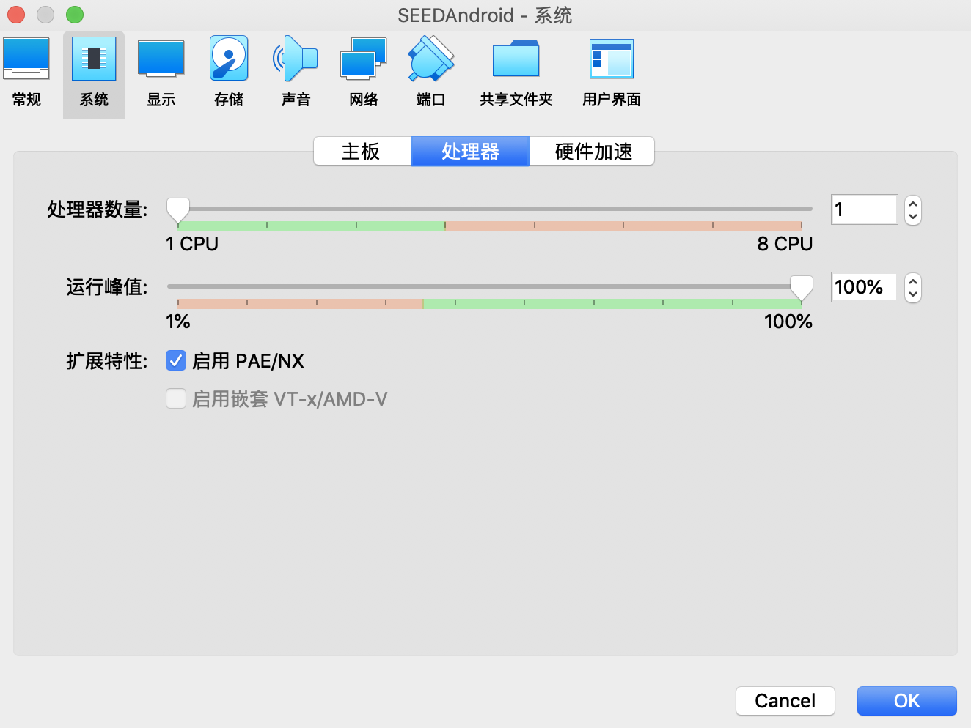Decrease processor count with stepper down arrow

click(913, 217)
